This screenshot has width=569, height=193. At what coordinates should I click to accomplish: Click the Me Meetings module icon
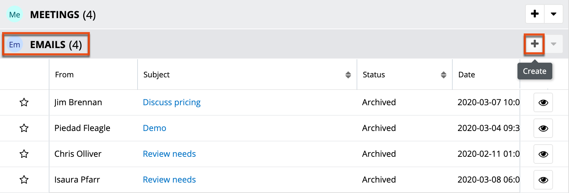click(x=15, y=15)
